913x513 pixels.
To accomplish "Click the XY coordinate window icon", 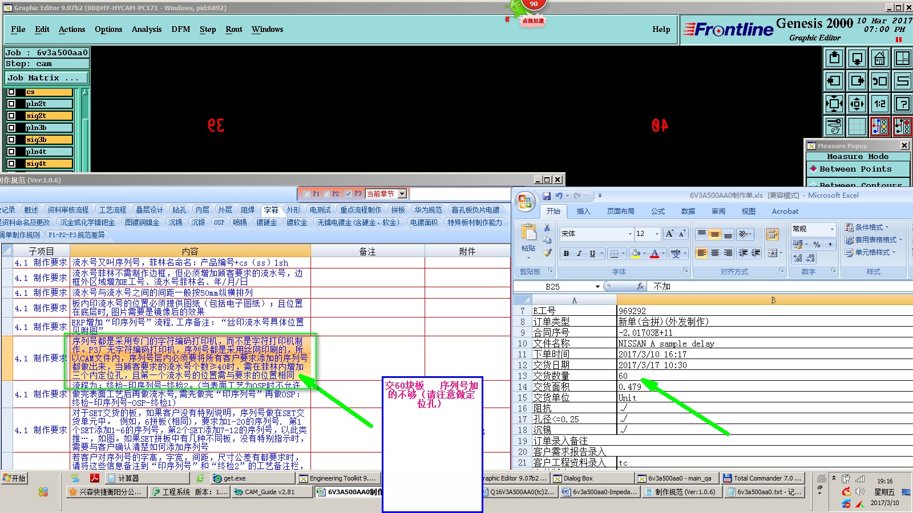I will click(902, 58).
